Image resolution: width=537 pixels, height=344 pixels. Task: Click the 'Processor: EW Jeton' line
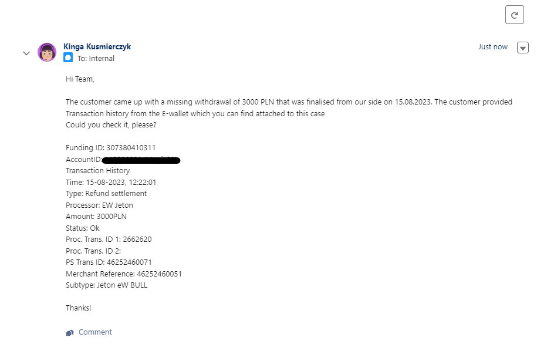tap(99, 205)
